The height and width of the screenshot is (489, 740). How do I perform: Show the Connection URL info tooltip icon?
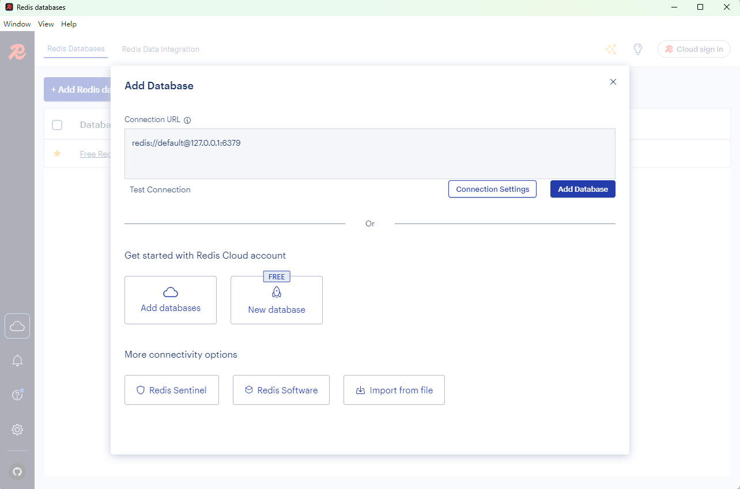click(x=187, y=120)
